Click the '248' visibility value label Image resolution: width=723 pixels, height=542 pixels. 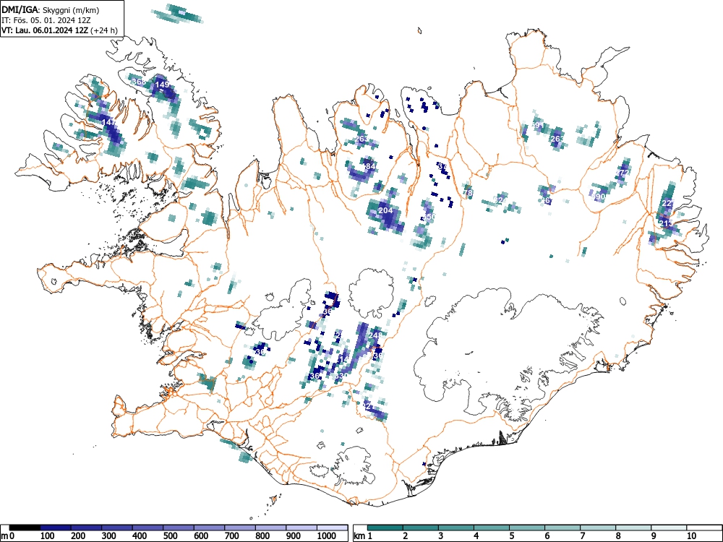pos(376,335)
